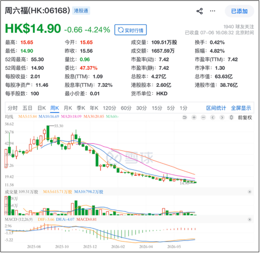
Task: Select the 季K chart tab
Action: (81, 108)
